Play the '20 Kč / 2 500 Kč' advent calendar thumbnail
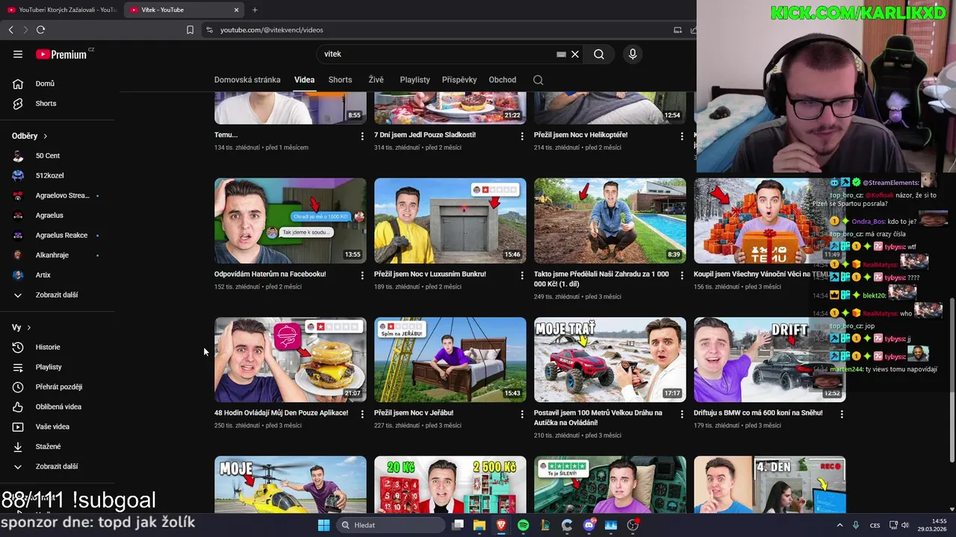956x537 pixels. coord(450,485)
